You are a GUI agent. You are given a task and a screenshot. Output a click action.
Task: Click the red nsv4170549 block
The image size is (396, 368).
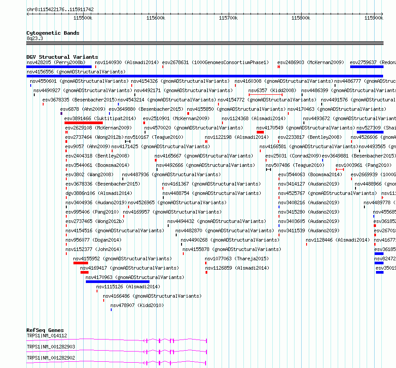pos(260,132)
